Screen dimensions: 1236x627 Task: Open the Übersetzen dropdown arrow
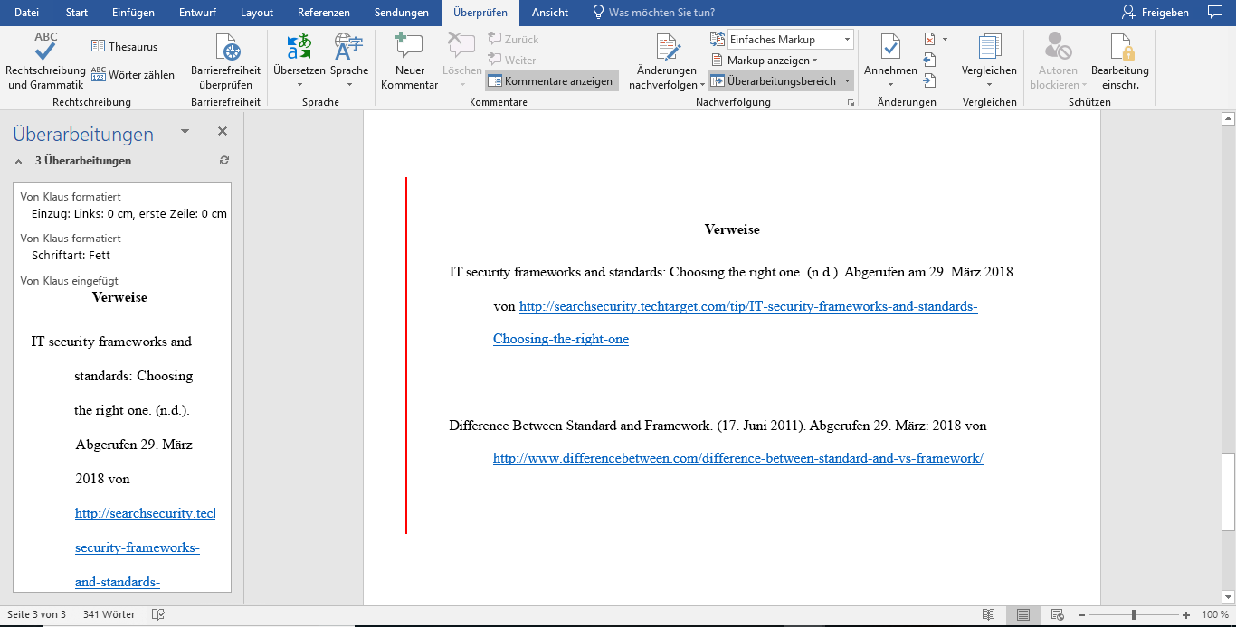pos(299,86)
